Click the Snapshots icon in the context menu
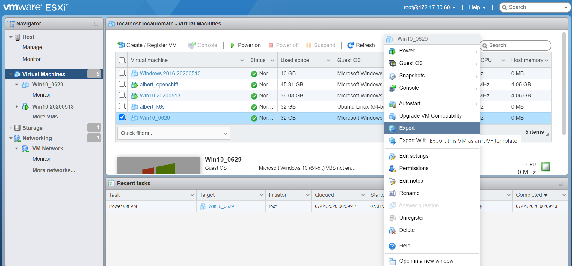 (392, 76)
